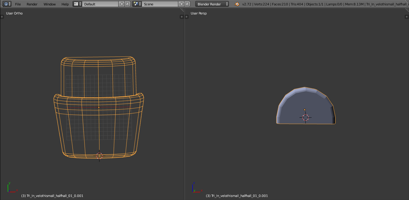This screenshot has width=409, height=200.
Task: Click the Mem:8.13M statistic
Action: (355, 4)
